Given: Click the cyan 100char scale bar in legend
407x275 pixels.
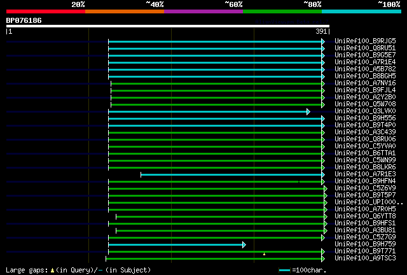Looking at the screenshot, I should click(284, 271).
